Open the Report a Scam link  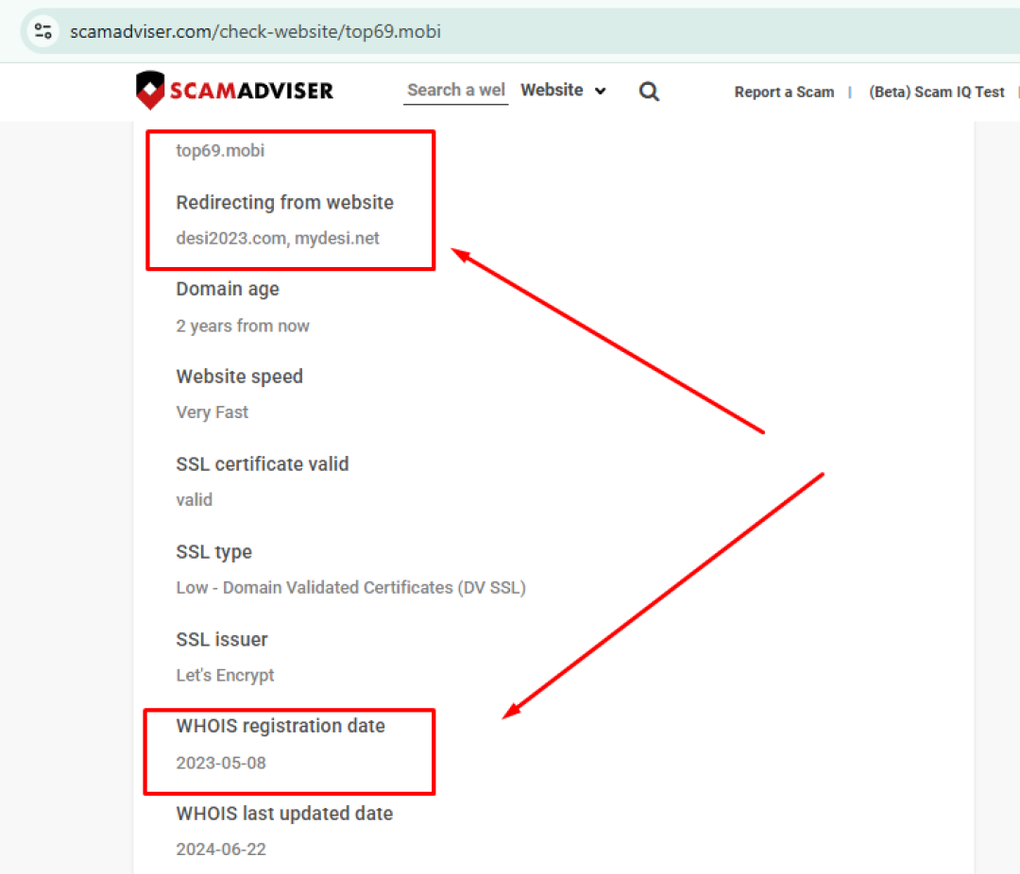click(784, 92)
